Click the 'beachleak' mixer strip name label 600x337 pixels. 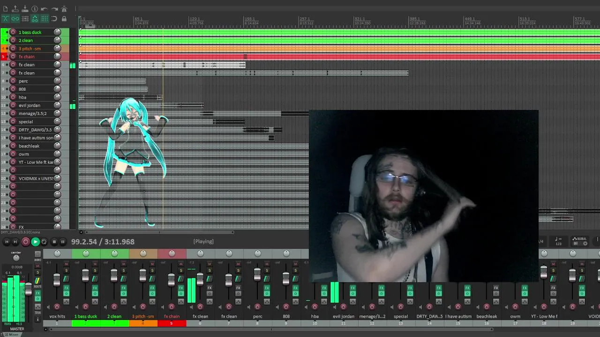[486, 316]
